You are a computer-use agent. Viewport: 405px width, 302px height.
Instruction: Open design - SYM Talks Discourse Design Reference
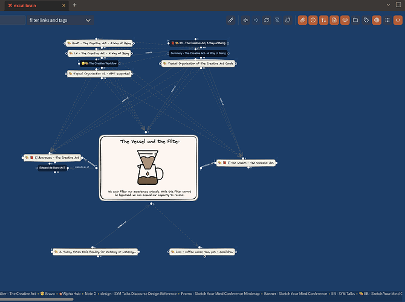click(x=138, y=294)
